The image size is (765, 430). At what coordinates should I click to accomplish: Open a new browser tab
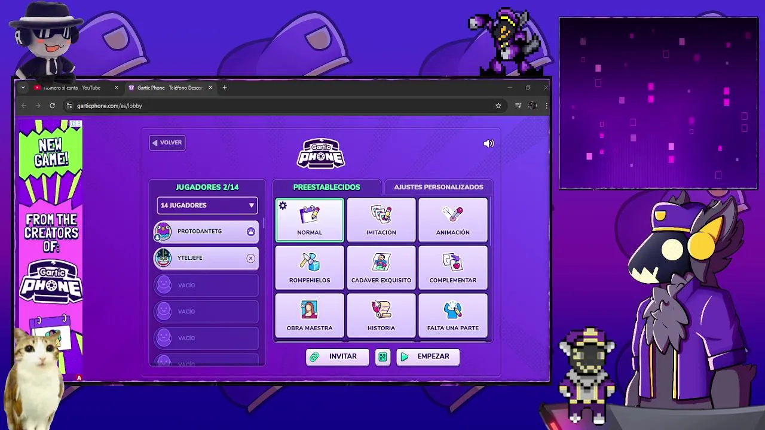(x=225, y=88)
